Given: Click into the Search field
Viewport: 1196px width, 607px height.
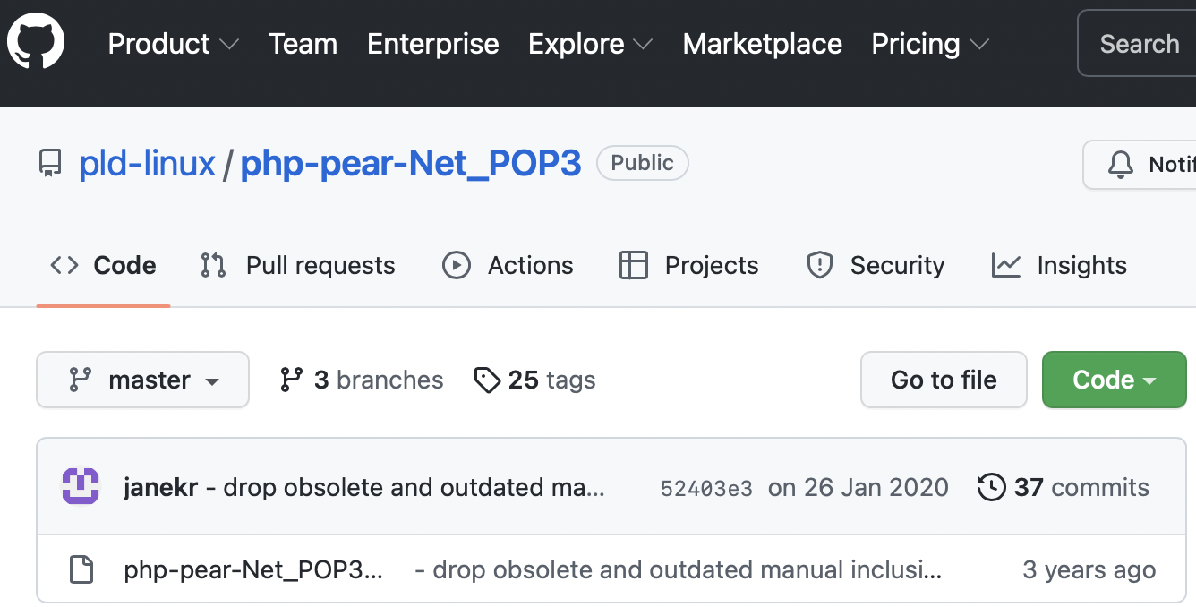Looking at the screenshot, I should pyautogui.click(x=1139, y=44).
